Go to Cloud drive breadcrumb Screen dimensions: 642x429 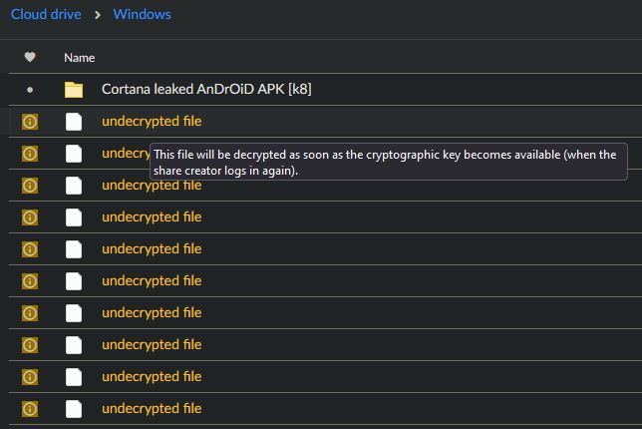coord(46,15)
